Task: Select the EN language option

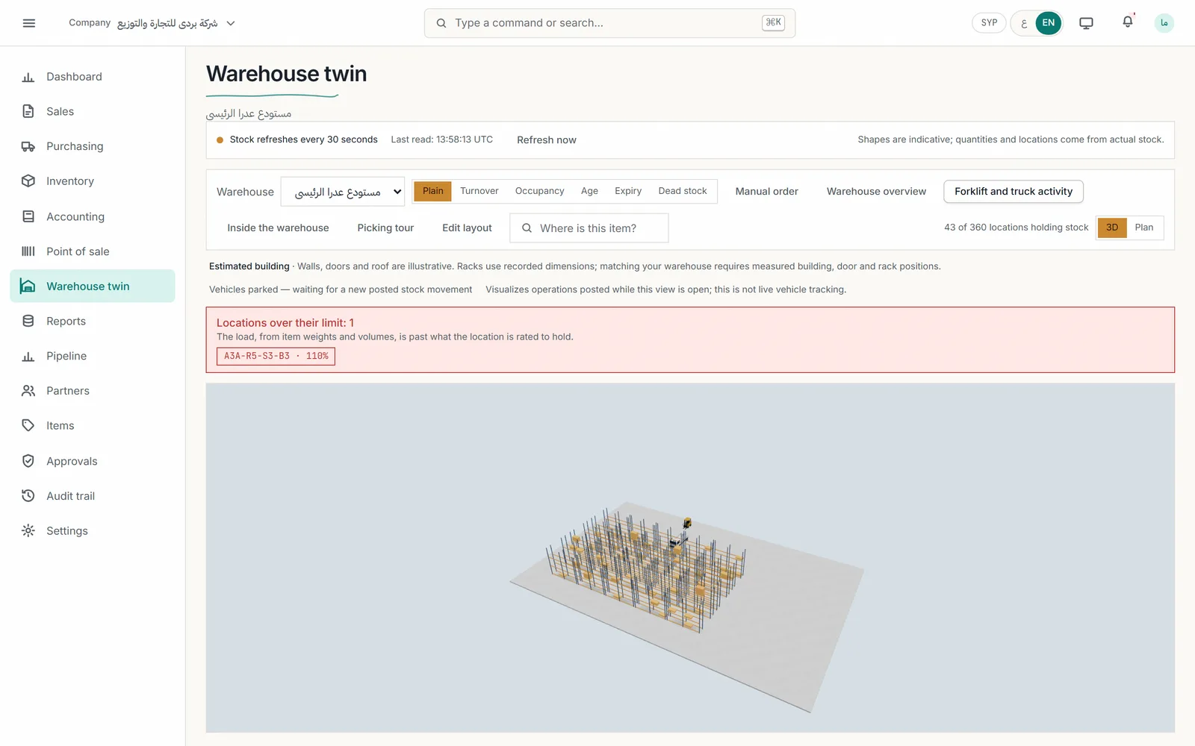Action: [x=1049, y=23]
